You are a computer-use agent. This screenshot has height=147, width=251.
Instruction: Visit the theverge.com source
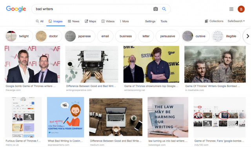(13, 90)
